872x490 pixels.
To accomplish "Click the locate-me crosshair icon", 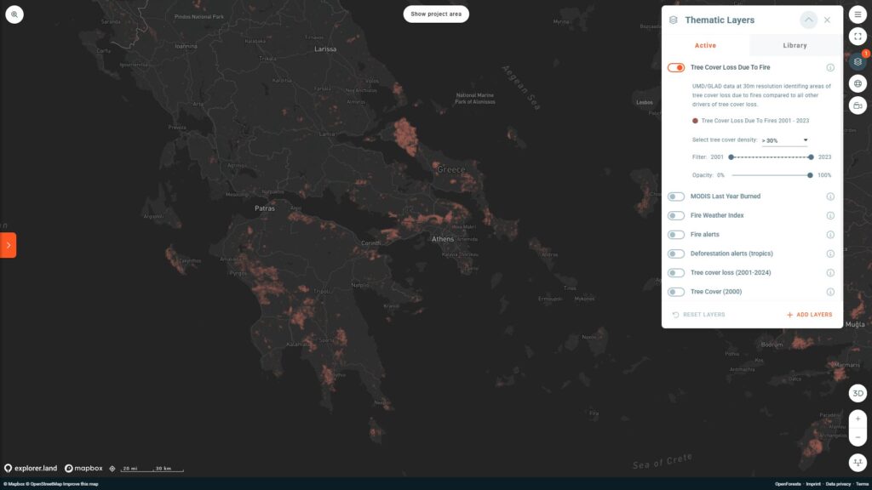I will pyautogui.click(x=112, y=469).
